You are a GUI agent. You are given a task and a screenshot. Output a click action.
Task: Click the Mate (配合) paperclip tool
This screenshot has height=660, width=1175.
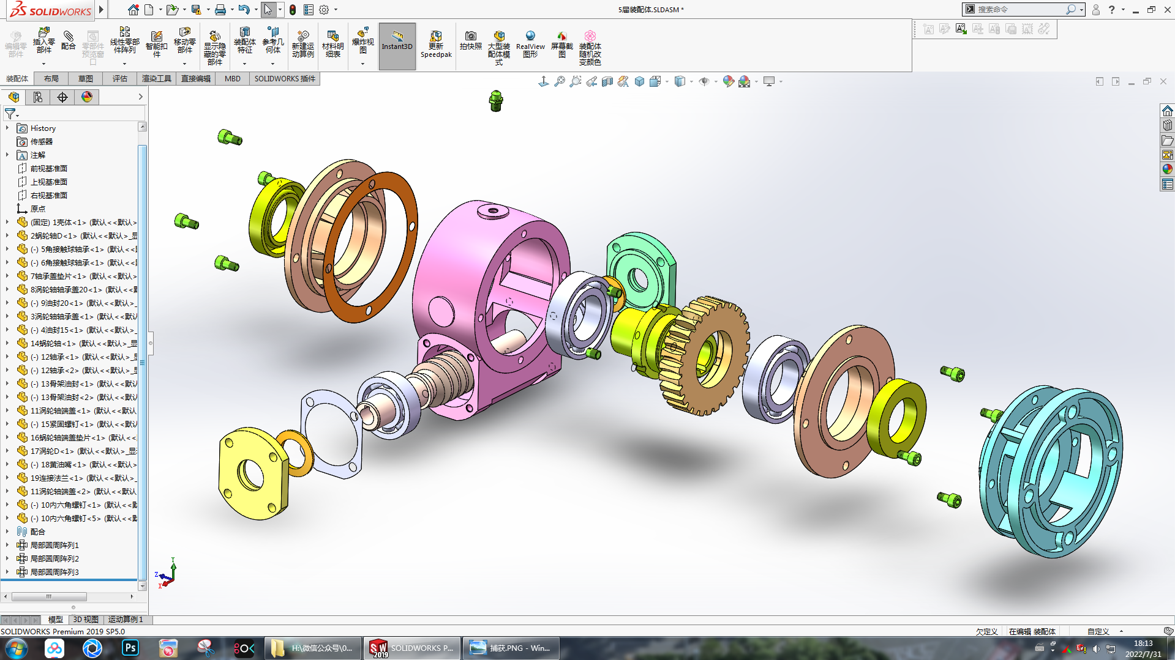[69, 40]
